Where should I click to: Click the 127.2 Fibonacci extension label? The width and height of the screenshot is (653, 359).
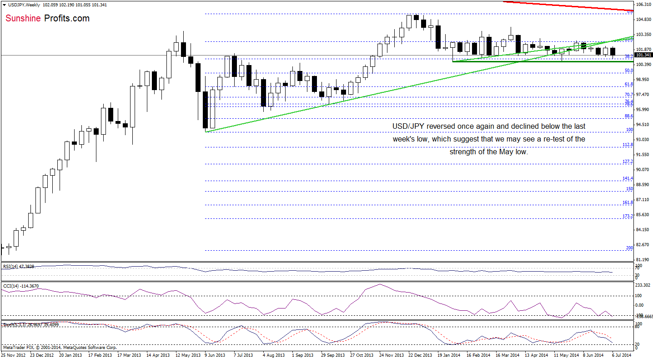[628, 162]
